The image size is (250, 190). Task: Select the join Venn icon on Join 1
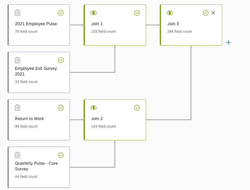[x=94, y=13]
